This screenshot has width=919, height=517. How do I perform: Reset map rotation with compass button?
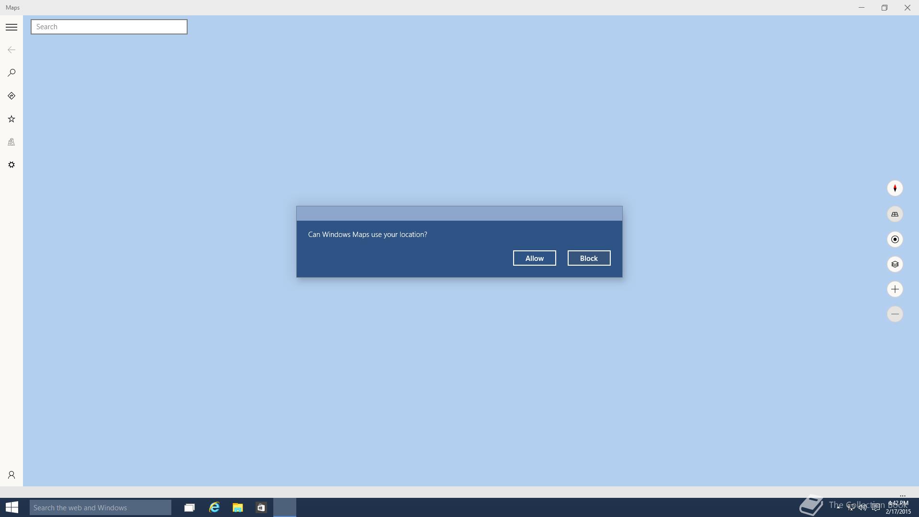pos(895,188)
